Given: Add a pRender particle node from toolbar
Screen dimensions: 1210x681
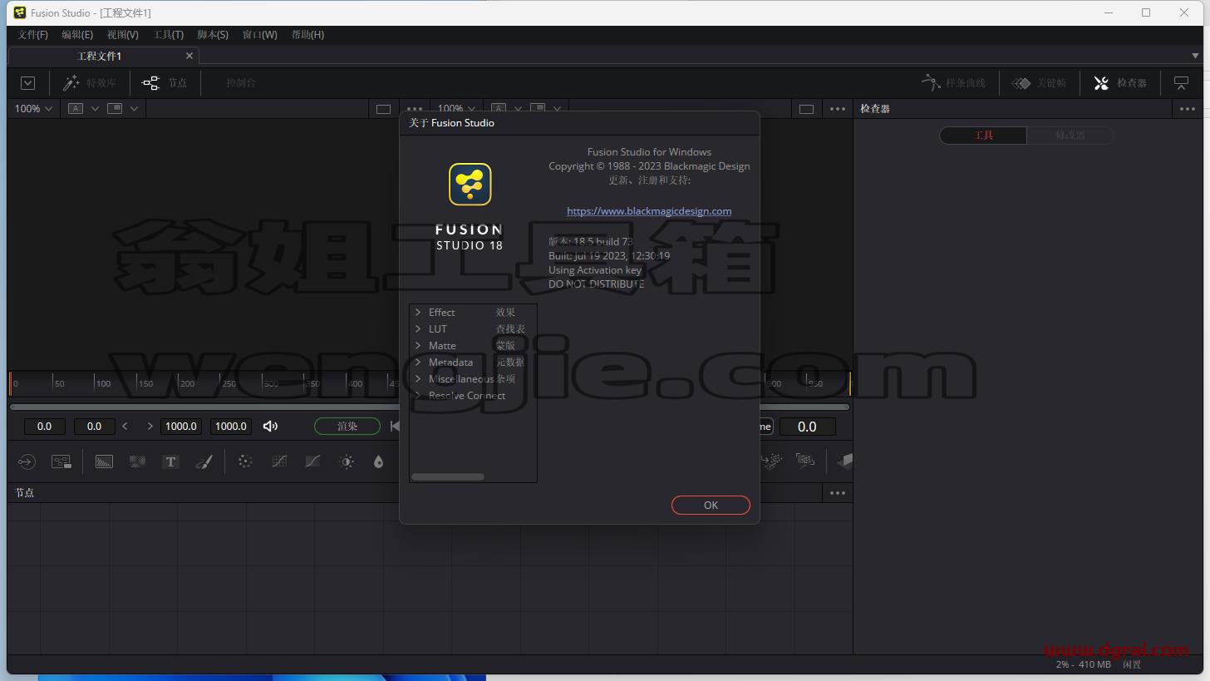Looking at the screenshot, I should tap(804, 461).
